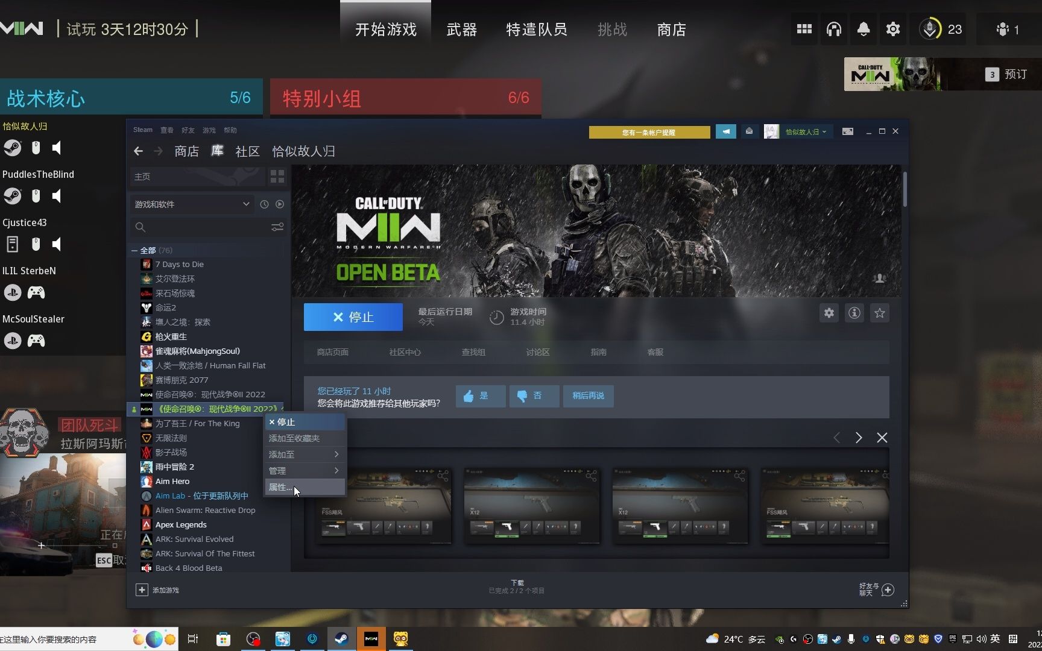
Task: Open game settings gear beside the playtime info
Action: pos(829,313)
